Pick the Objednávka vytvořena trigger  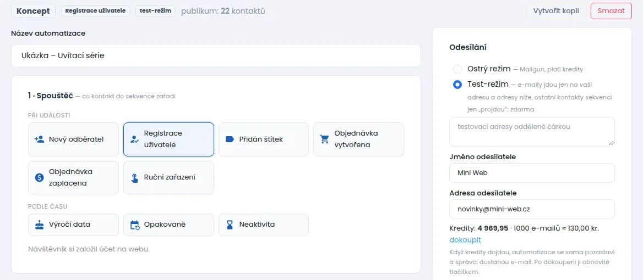pos(359,139)
